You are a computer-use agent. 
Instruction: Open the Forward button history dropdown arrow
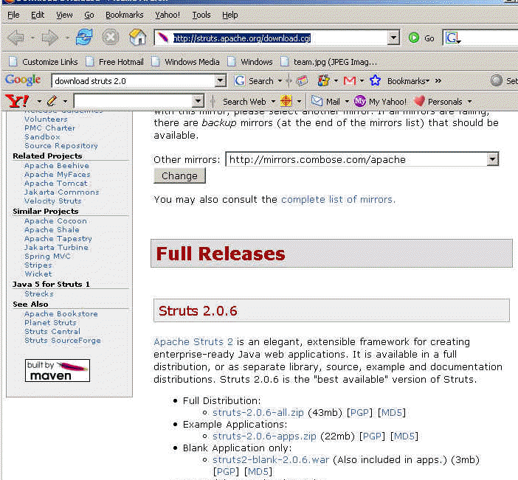point(67,38)
